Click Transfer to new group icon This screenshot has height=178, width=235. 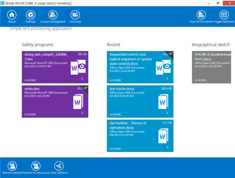point(36,166)
